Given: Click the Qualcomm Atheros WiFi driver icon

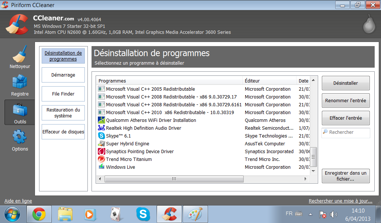Looking at the screenshot, I should click(101, 120).
